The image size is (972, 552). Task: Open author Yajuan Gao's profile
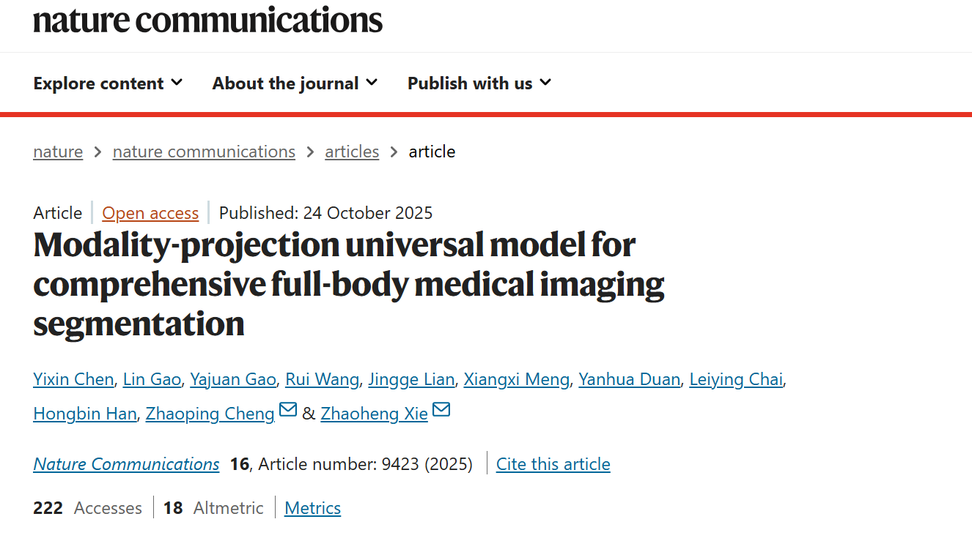(233, 379)
